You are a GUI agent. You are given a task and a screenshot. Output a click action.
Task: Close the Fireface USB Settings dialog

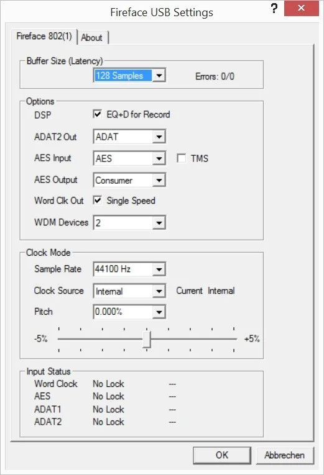(x=301, y=8)
